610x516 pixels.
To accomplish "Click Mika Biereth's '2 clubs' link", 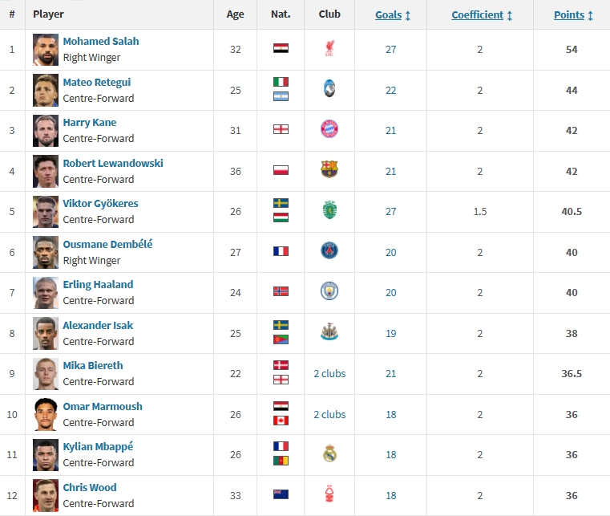I will (329, 372).
